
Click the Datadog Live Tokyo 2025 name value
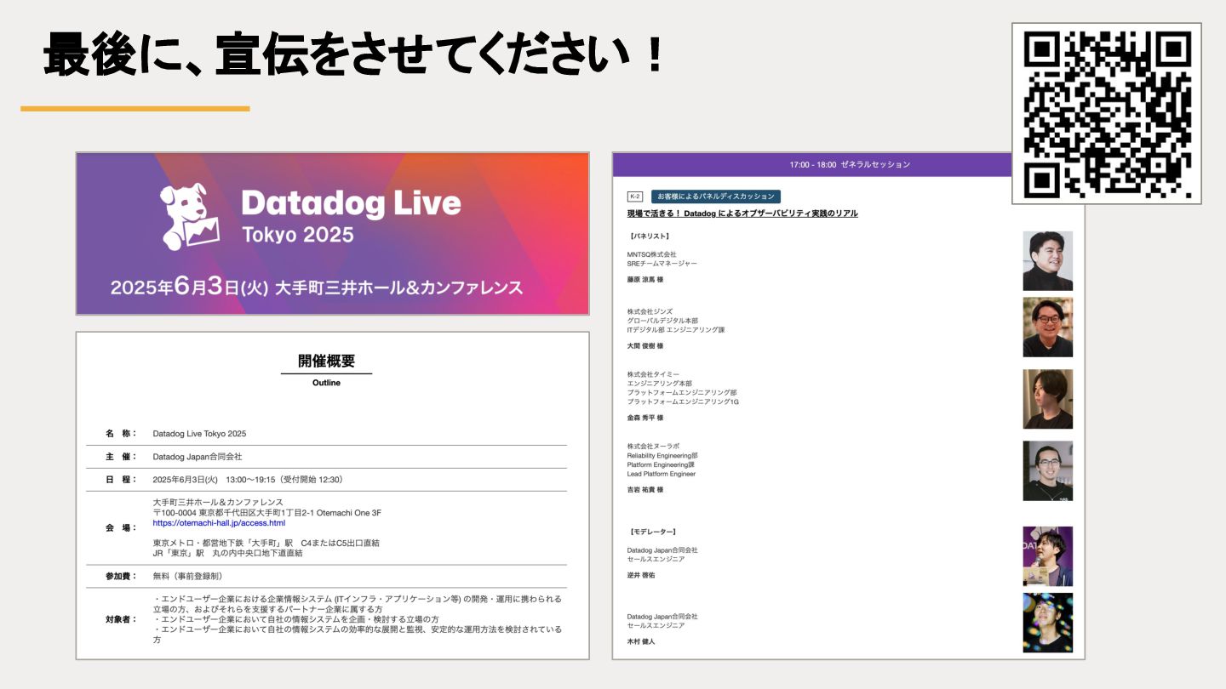(199, 434)
